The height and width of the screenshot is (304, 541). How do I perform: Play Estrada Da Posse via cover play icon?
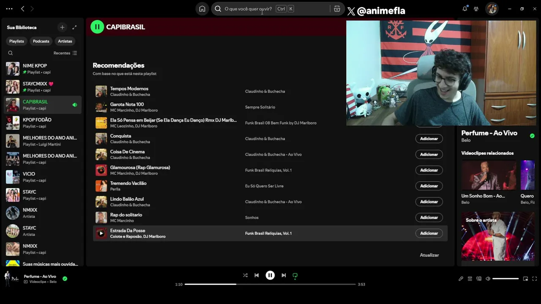[101, 233]
